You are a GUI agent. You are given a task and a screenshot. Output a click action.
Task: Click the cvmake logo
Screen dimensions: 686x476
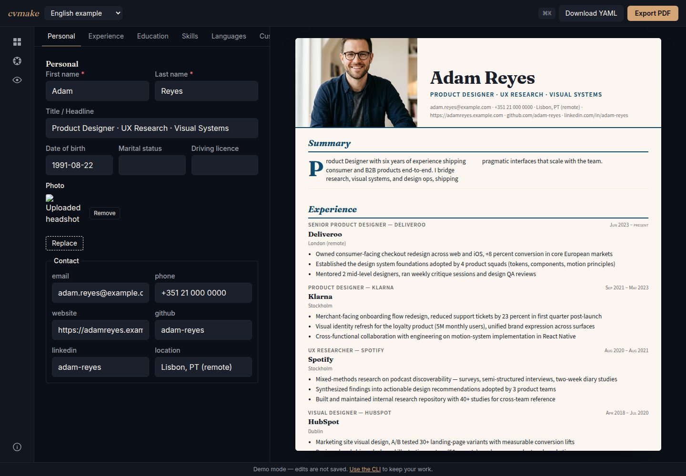(24, 13)
